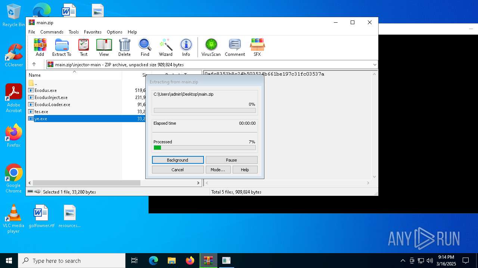Click the Windows Start button
Screen dimensions: 478x268
pos(9,261)
